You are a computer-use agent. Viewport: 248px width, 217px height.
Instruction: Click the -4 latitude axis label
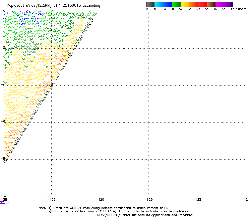click(3, 84)
